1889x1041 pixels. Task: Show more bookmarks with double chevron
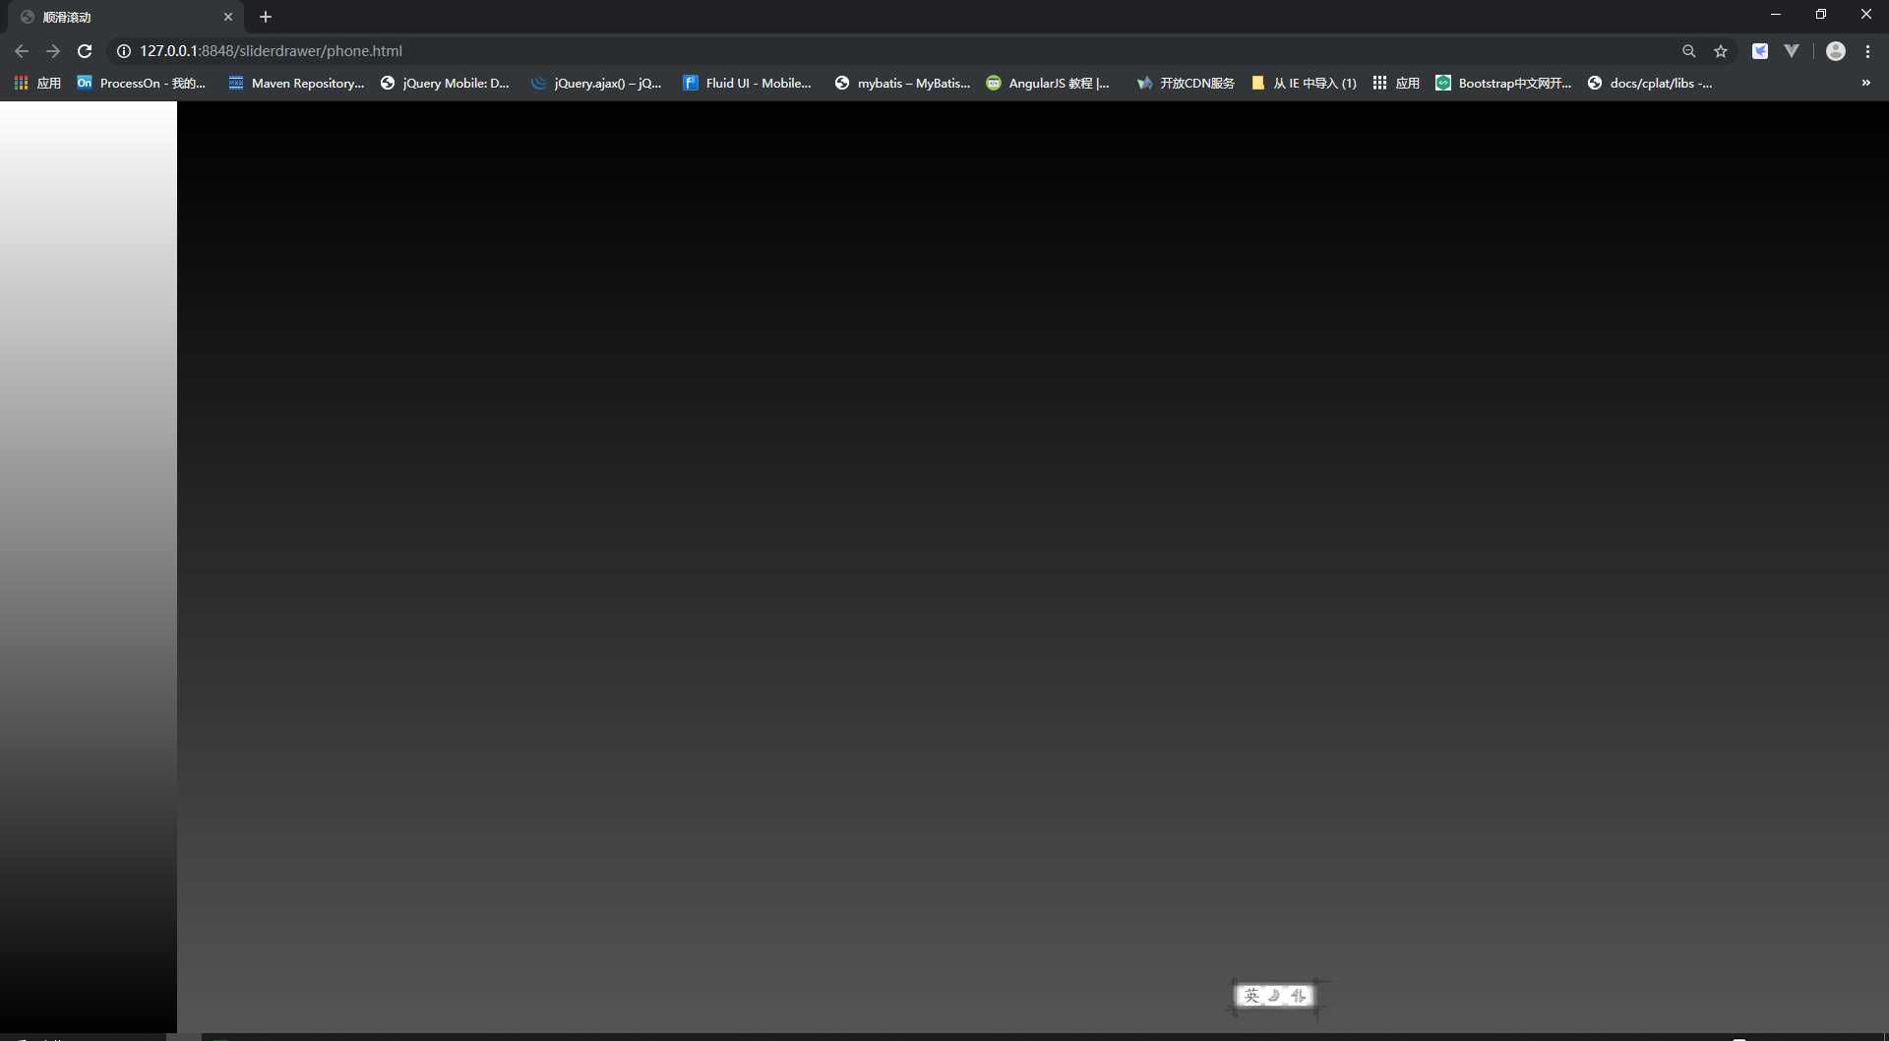click(x=1865, y=84)
